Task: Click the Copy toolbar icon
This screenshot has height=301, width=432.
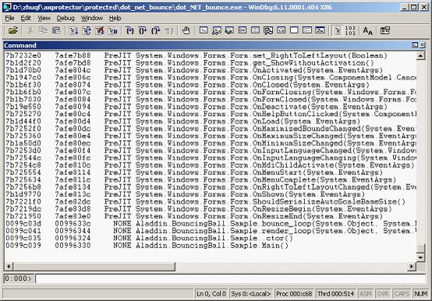Action: pyautogui.click(x=43, y=30)
